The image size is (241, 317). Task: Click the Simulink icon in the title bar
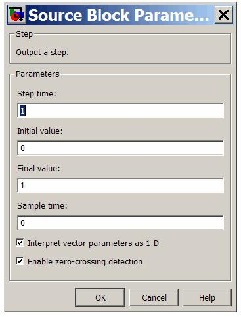coord(16,14)
